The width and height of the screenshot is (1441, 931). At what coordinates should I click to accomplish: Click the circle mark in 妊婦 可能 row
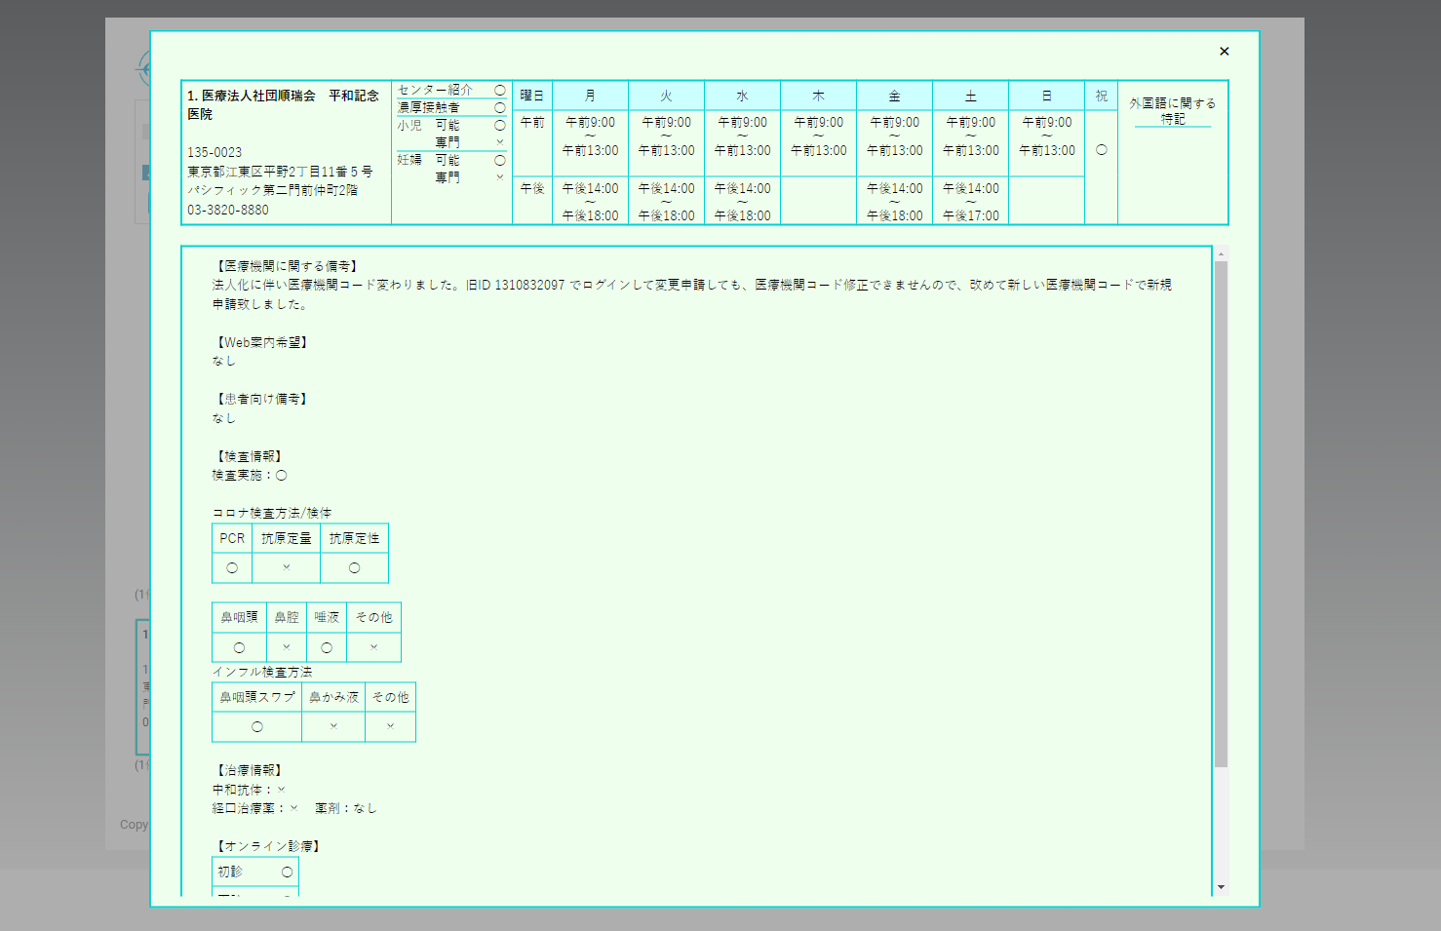click(500, 160)
